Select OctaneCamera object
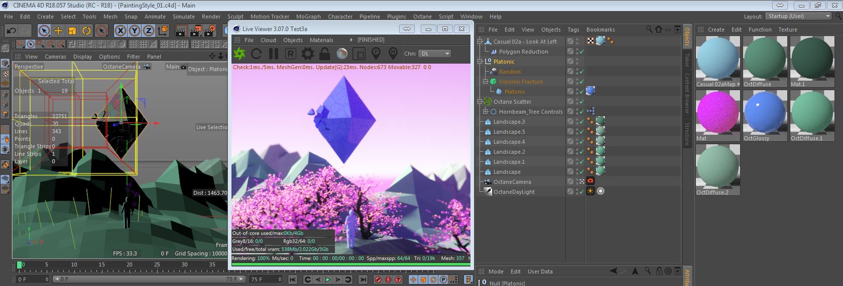This screenshot has height=286, width=843. pyautogui.click(x=512, y=182)
